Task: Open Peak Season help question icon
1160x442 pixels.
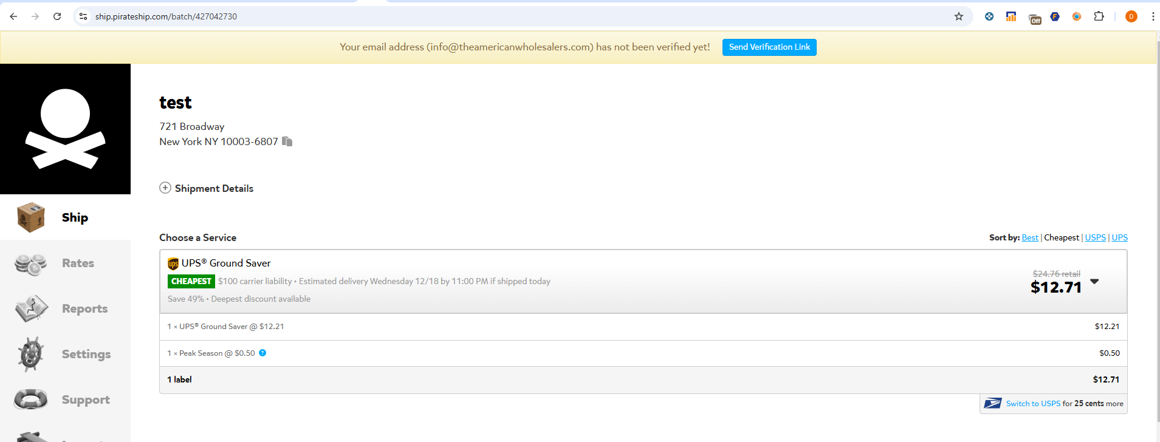Action: (263, 353)
